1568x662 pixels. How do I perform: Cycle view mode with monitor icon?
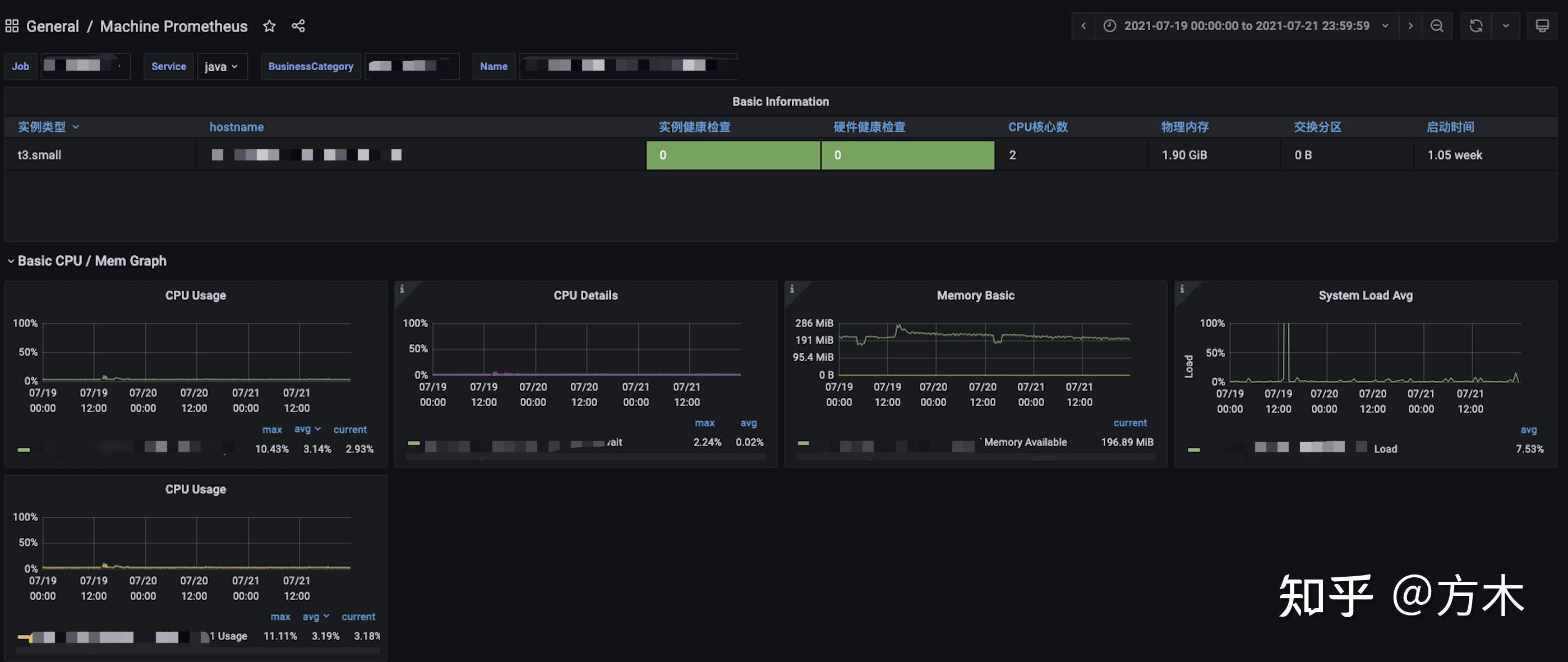tap(1542, 26)
